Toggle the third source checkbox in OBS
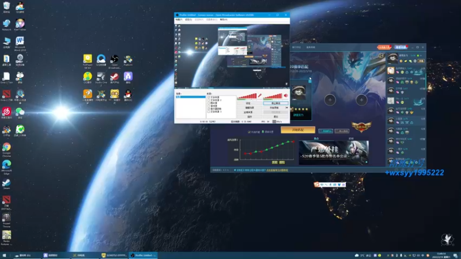Image resolution: width=461 pixels, height=259 pixels. point(209,103)
